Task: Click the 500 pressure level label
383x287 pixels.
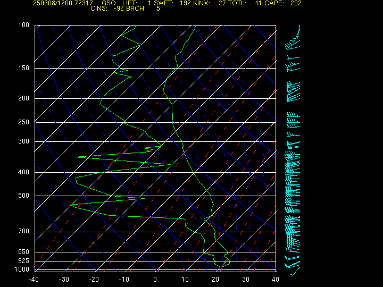Action: pos(24,196)
